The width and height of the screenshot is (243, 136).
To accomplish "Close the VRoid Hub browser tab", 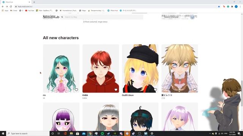I will tap(29, 2).
